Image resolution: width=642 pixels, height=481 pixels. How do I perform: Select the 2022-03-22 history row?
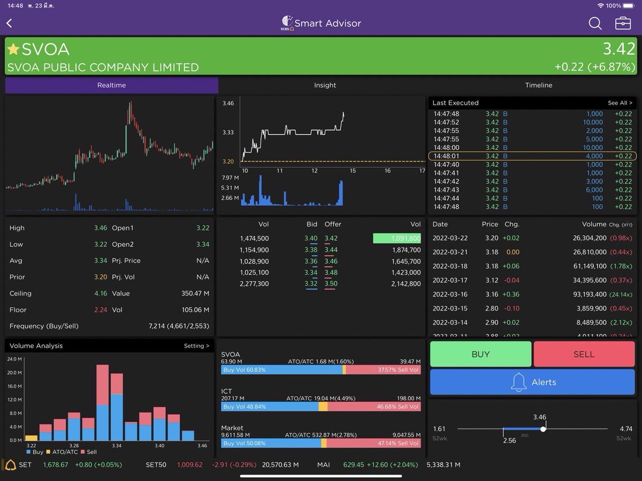[532, 238]
